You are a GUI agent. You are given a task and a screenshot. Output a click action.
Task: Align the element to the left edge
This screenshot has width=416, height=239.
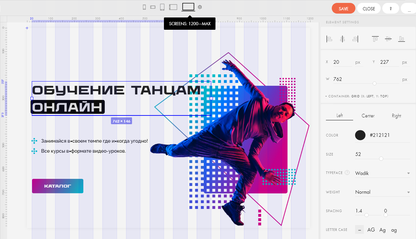tap(329, 39)
